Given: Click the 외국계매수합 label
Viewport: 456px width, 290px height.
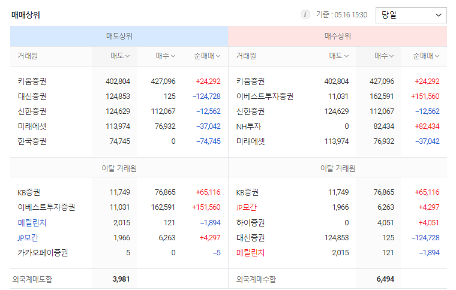Looking at the screenshot, I should coord(256,279).
